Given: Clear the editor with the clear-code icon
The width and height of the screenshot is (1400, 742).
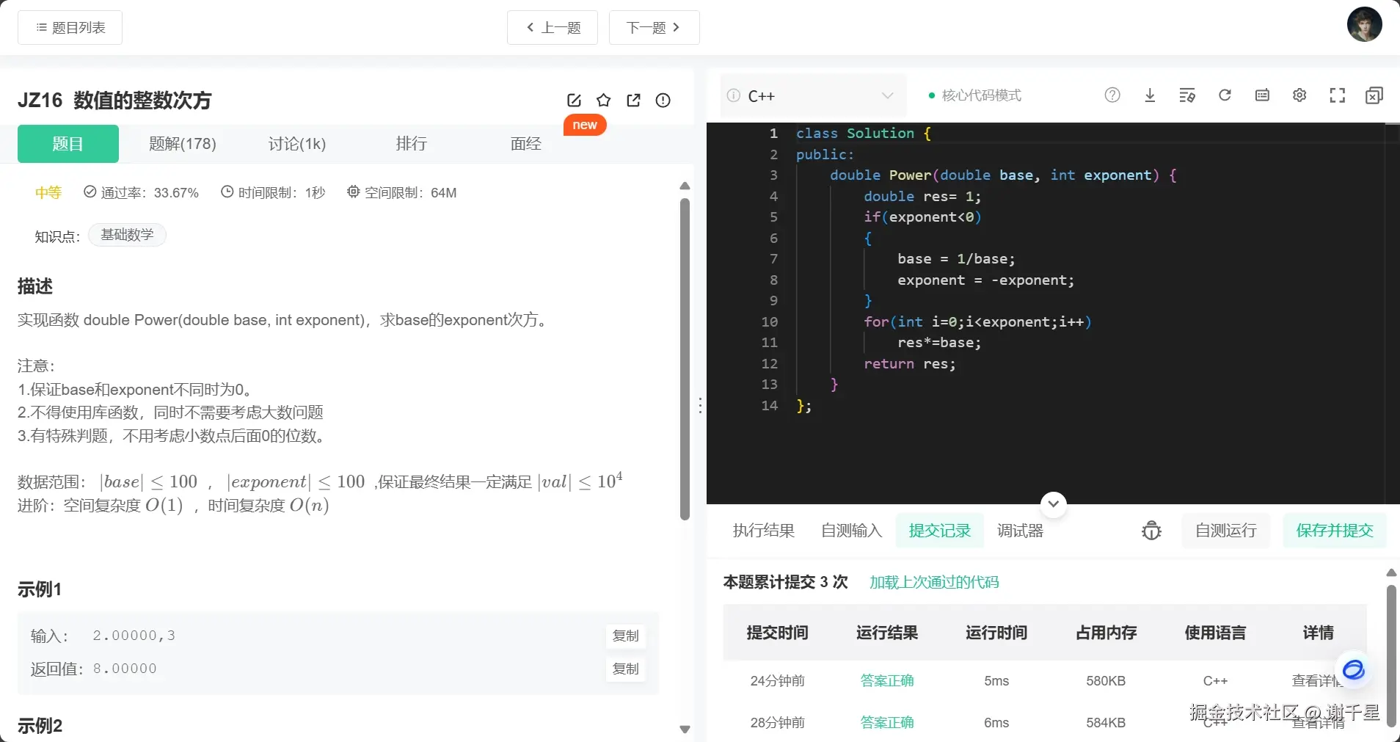Looking at the screenshot, I should tap(1186, 95).
